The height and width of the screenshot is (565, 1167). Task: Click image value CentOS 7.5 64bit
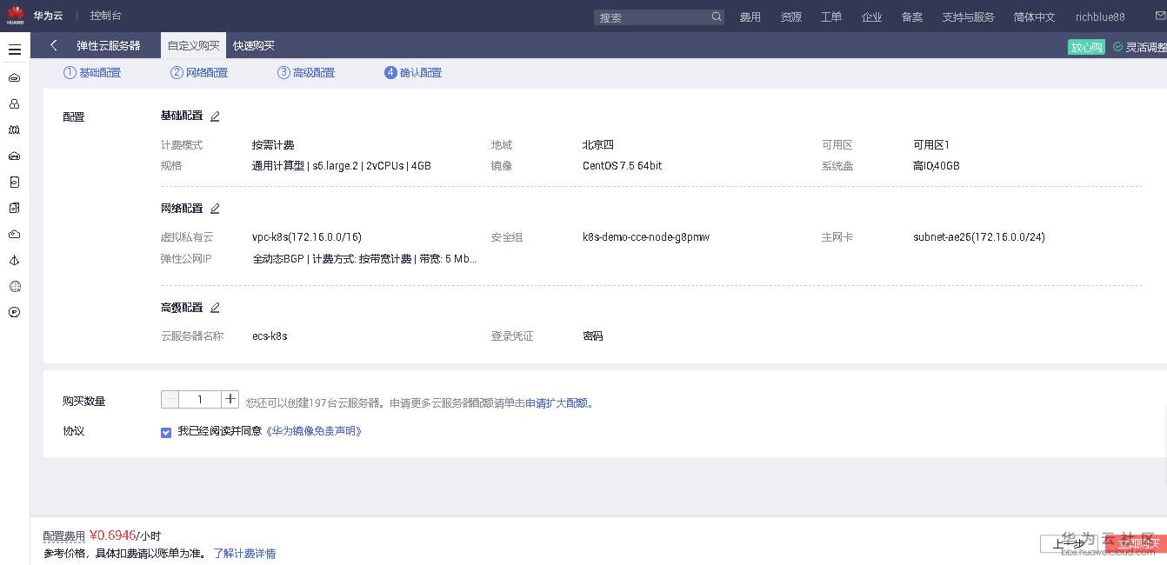[x=623, y=165]
